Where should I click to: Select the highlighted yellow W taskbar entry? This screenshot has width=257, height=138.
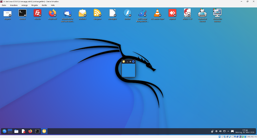tap(44, 131)
